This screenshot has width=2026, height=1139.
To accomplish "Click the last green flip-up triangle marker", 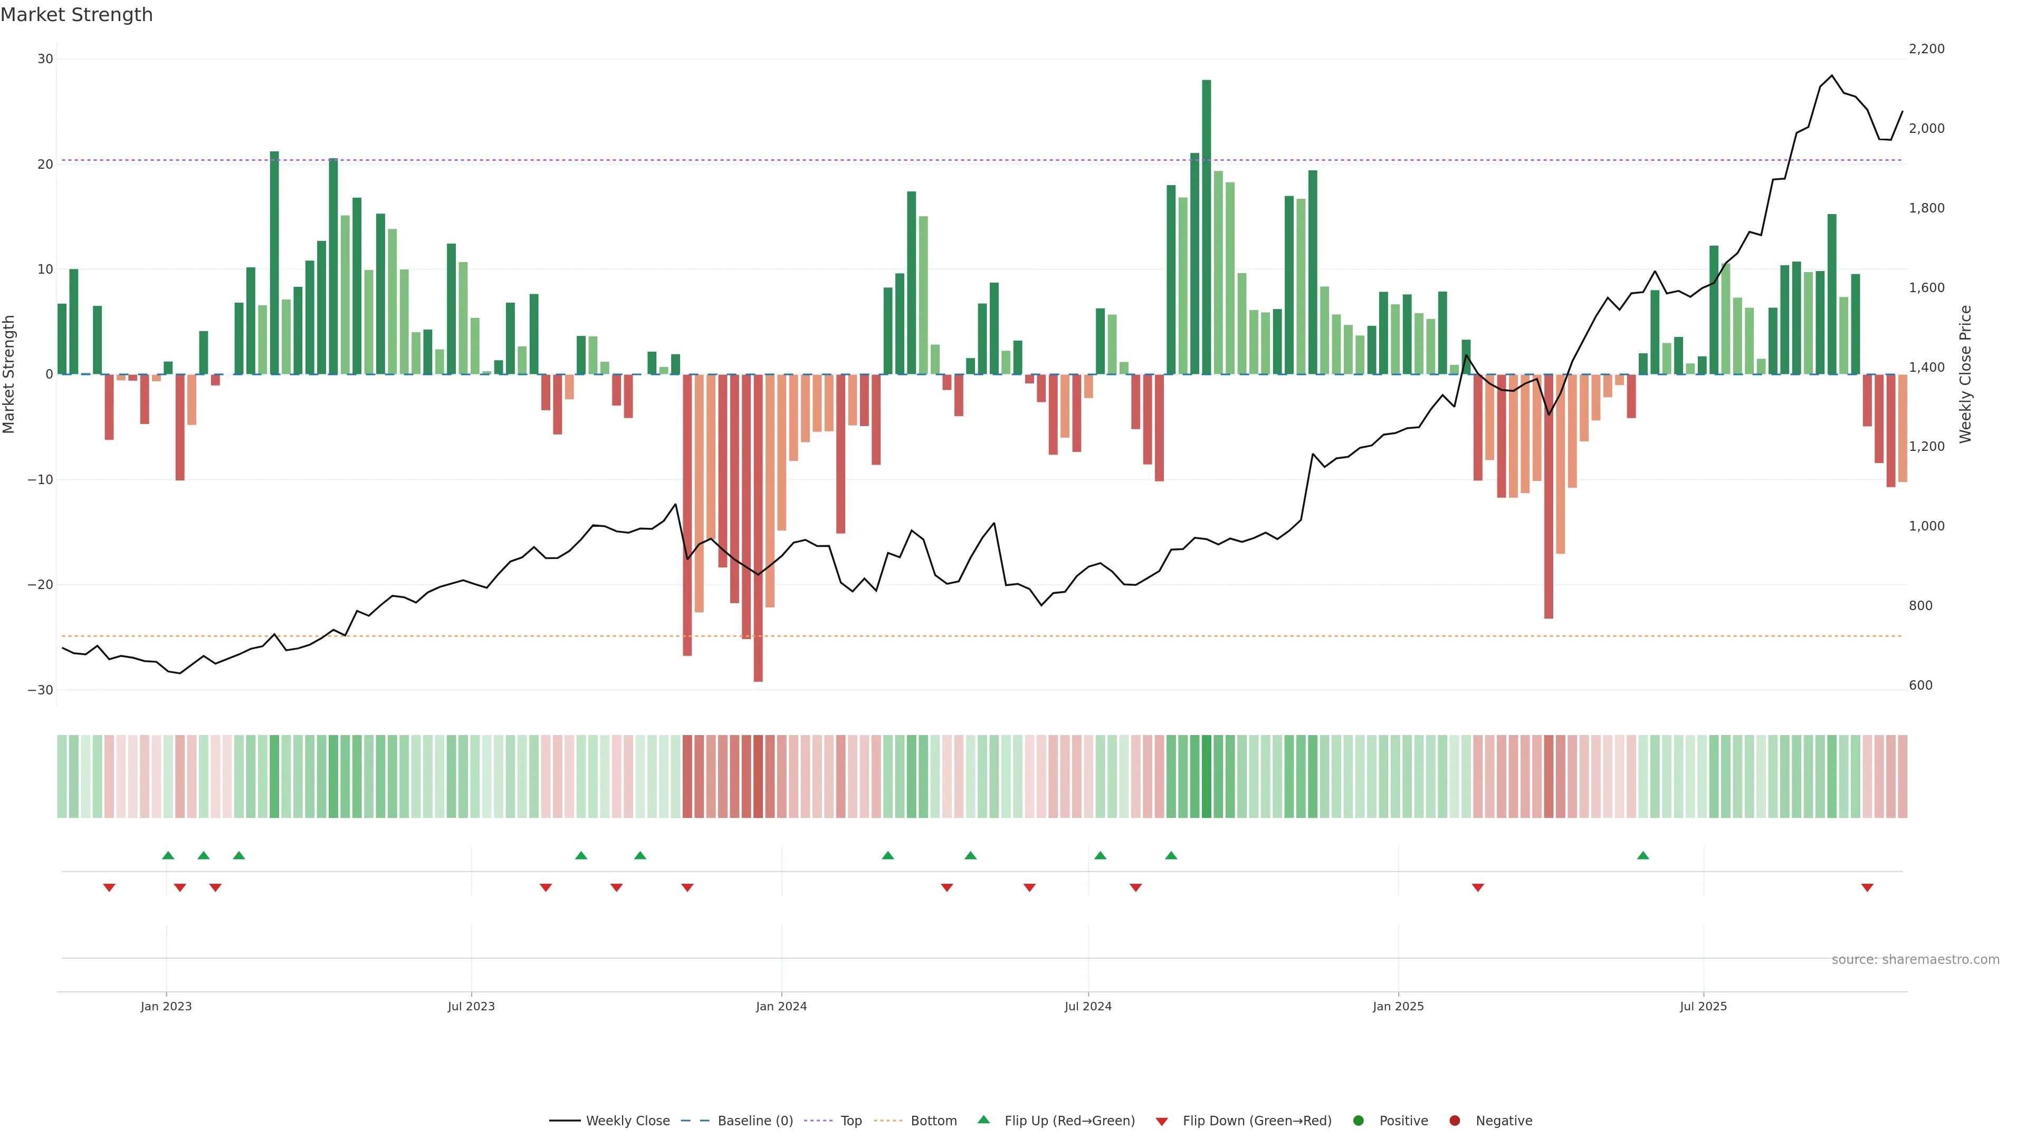I will tap(1643, 855).
